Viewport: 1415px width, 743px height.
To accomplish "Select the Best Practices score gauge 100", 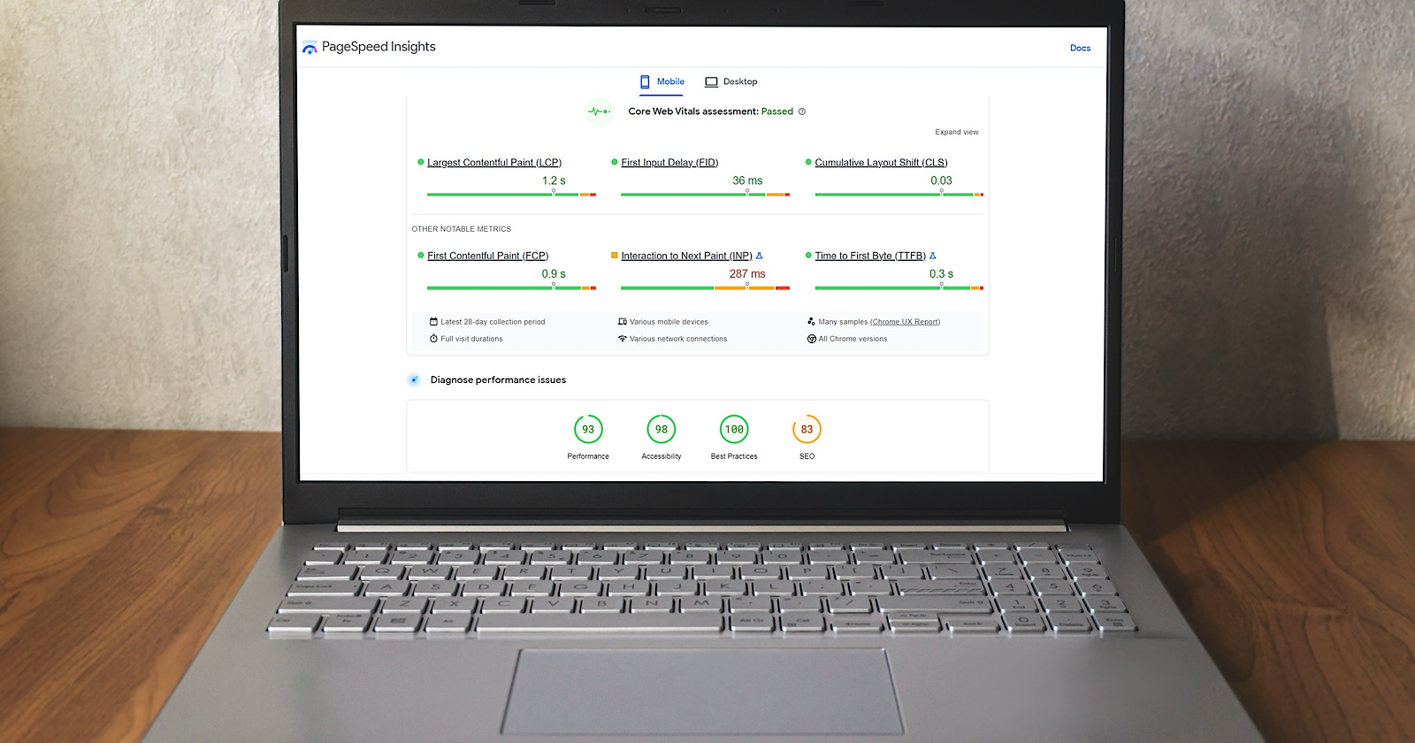I will pos(734,429).
